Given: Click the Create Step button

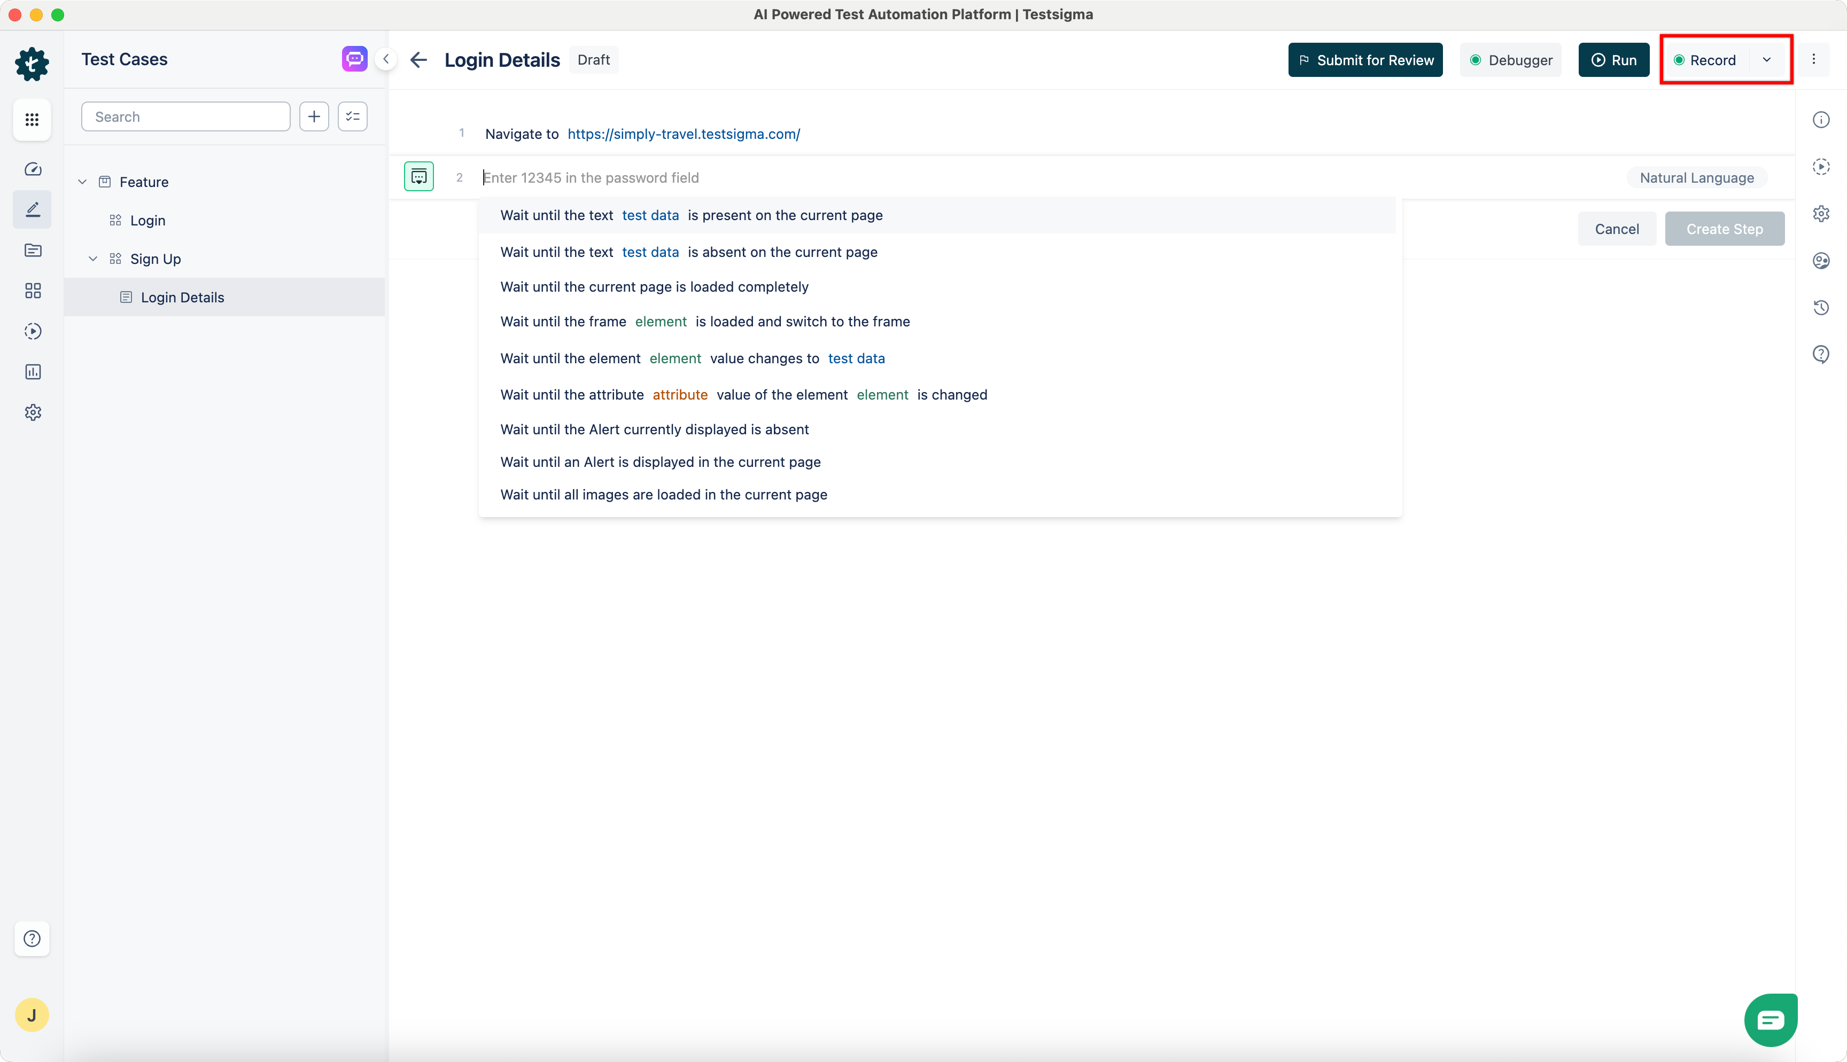Looking at the screenshot, I should point(1725,229).
